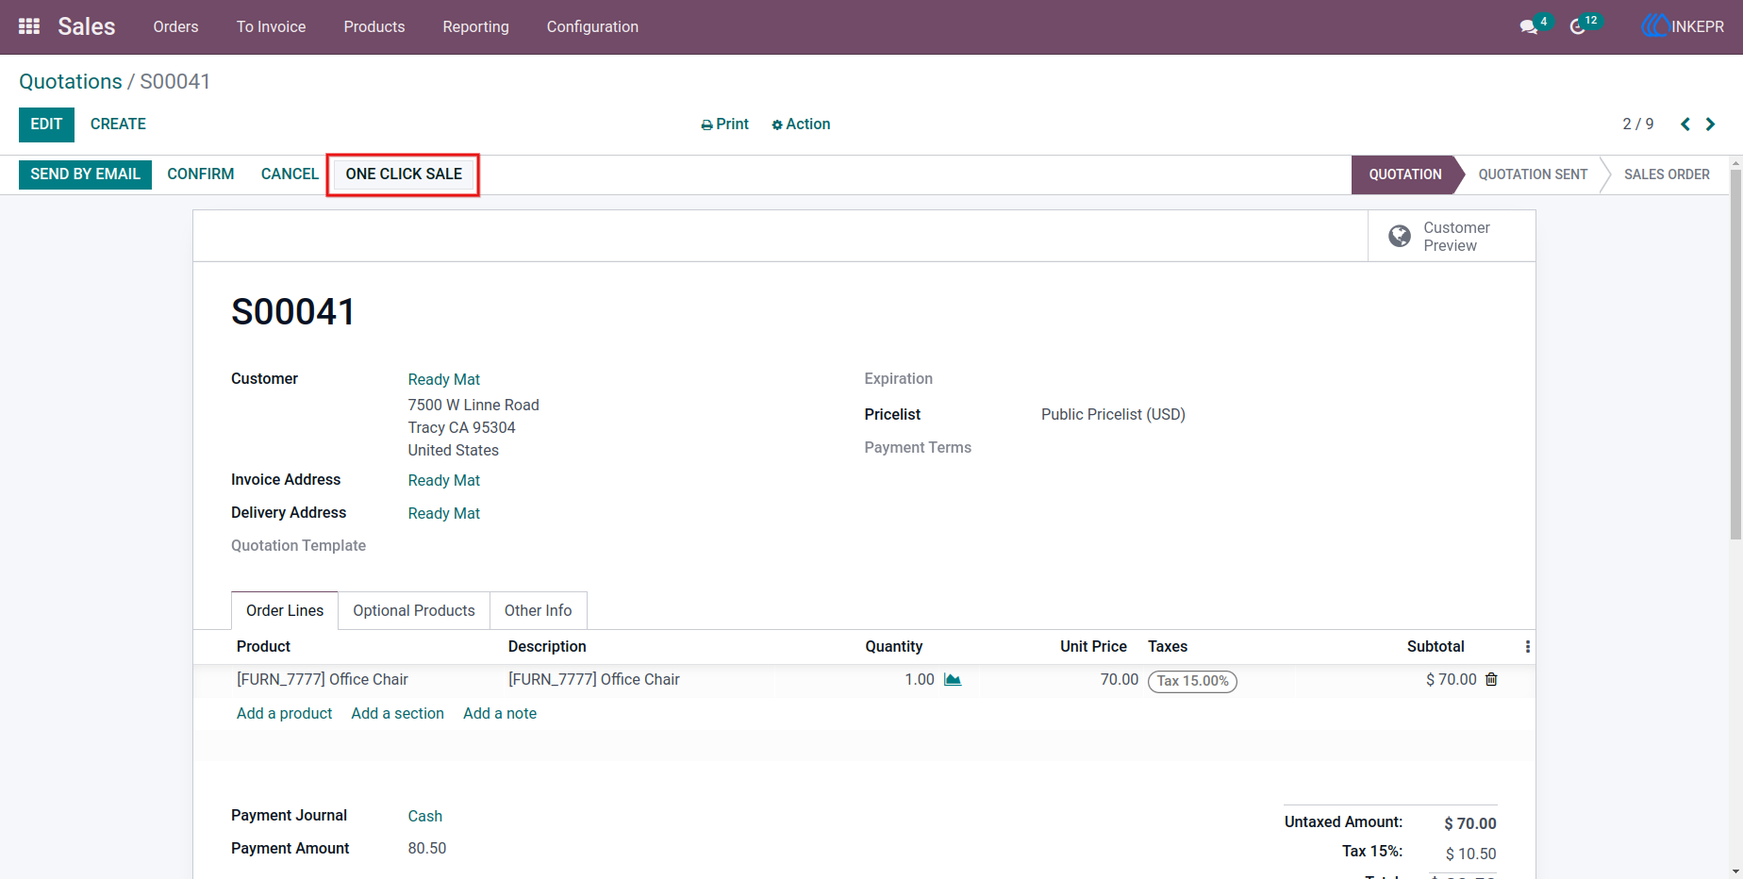Click Send by Email

85,174
